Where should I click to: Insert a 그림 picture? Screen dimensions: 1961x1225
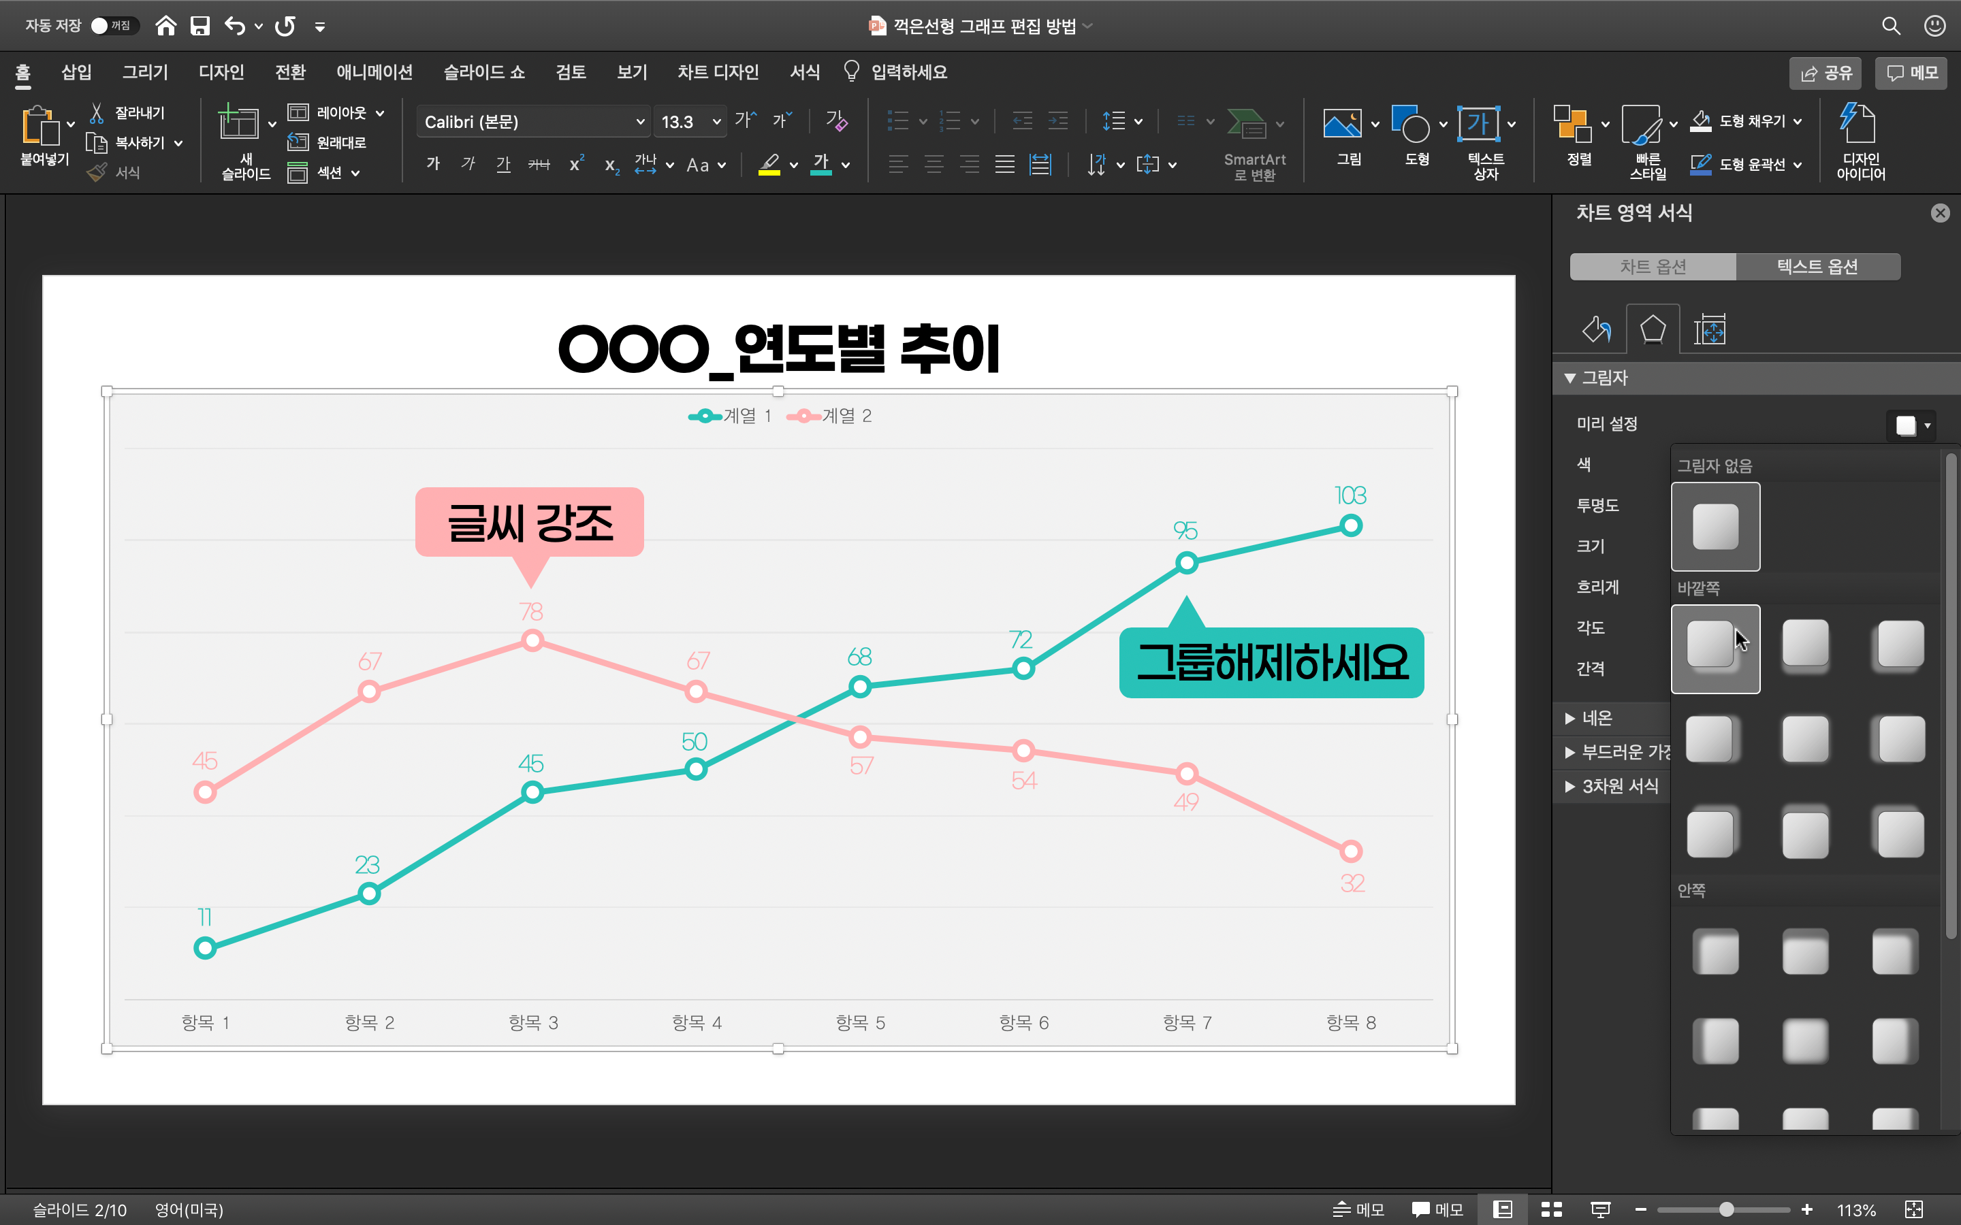(x=1342, y=123)
